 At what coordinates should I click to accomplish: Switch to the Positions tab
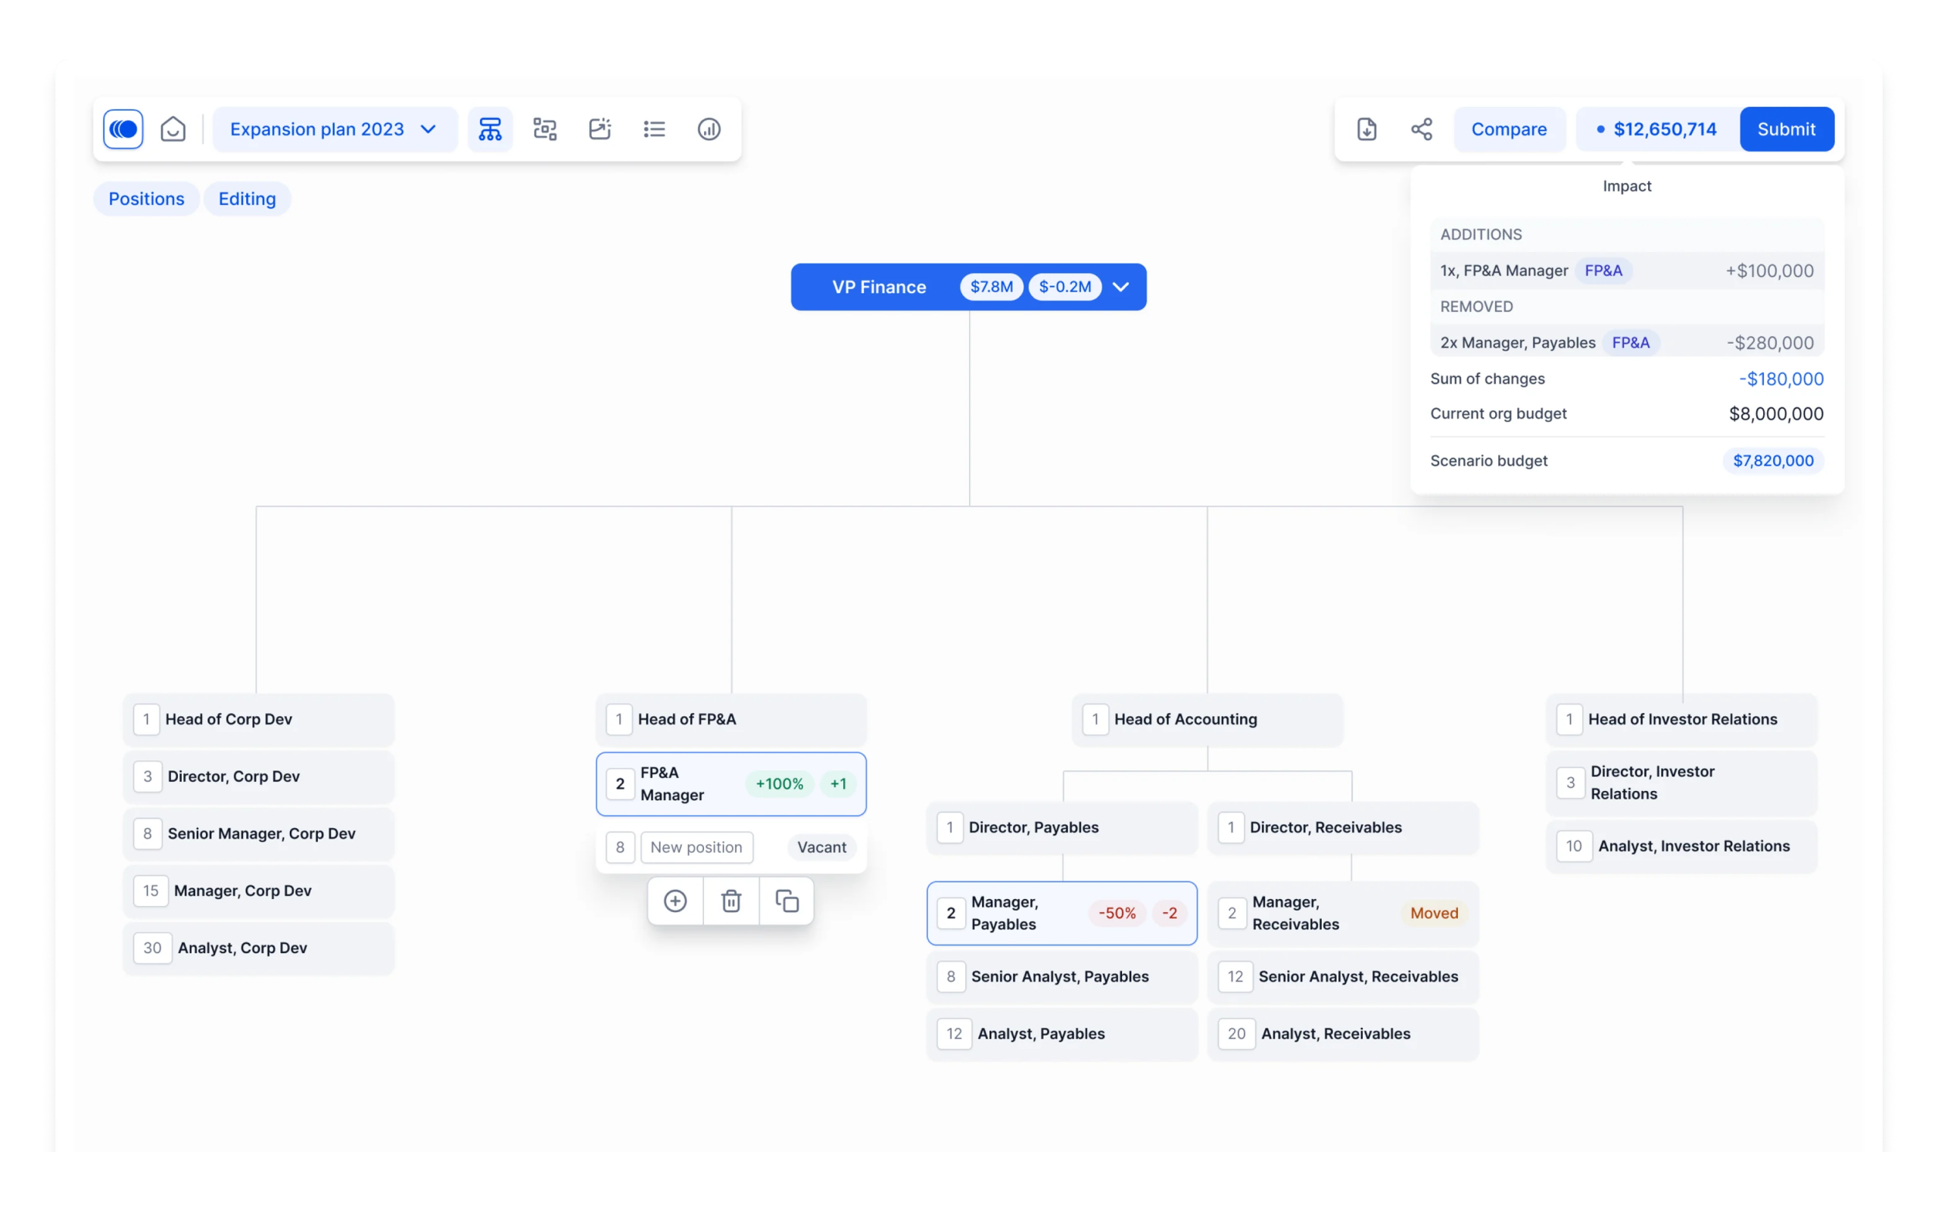(147, 198)
